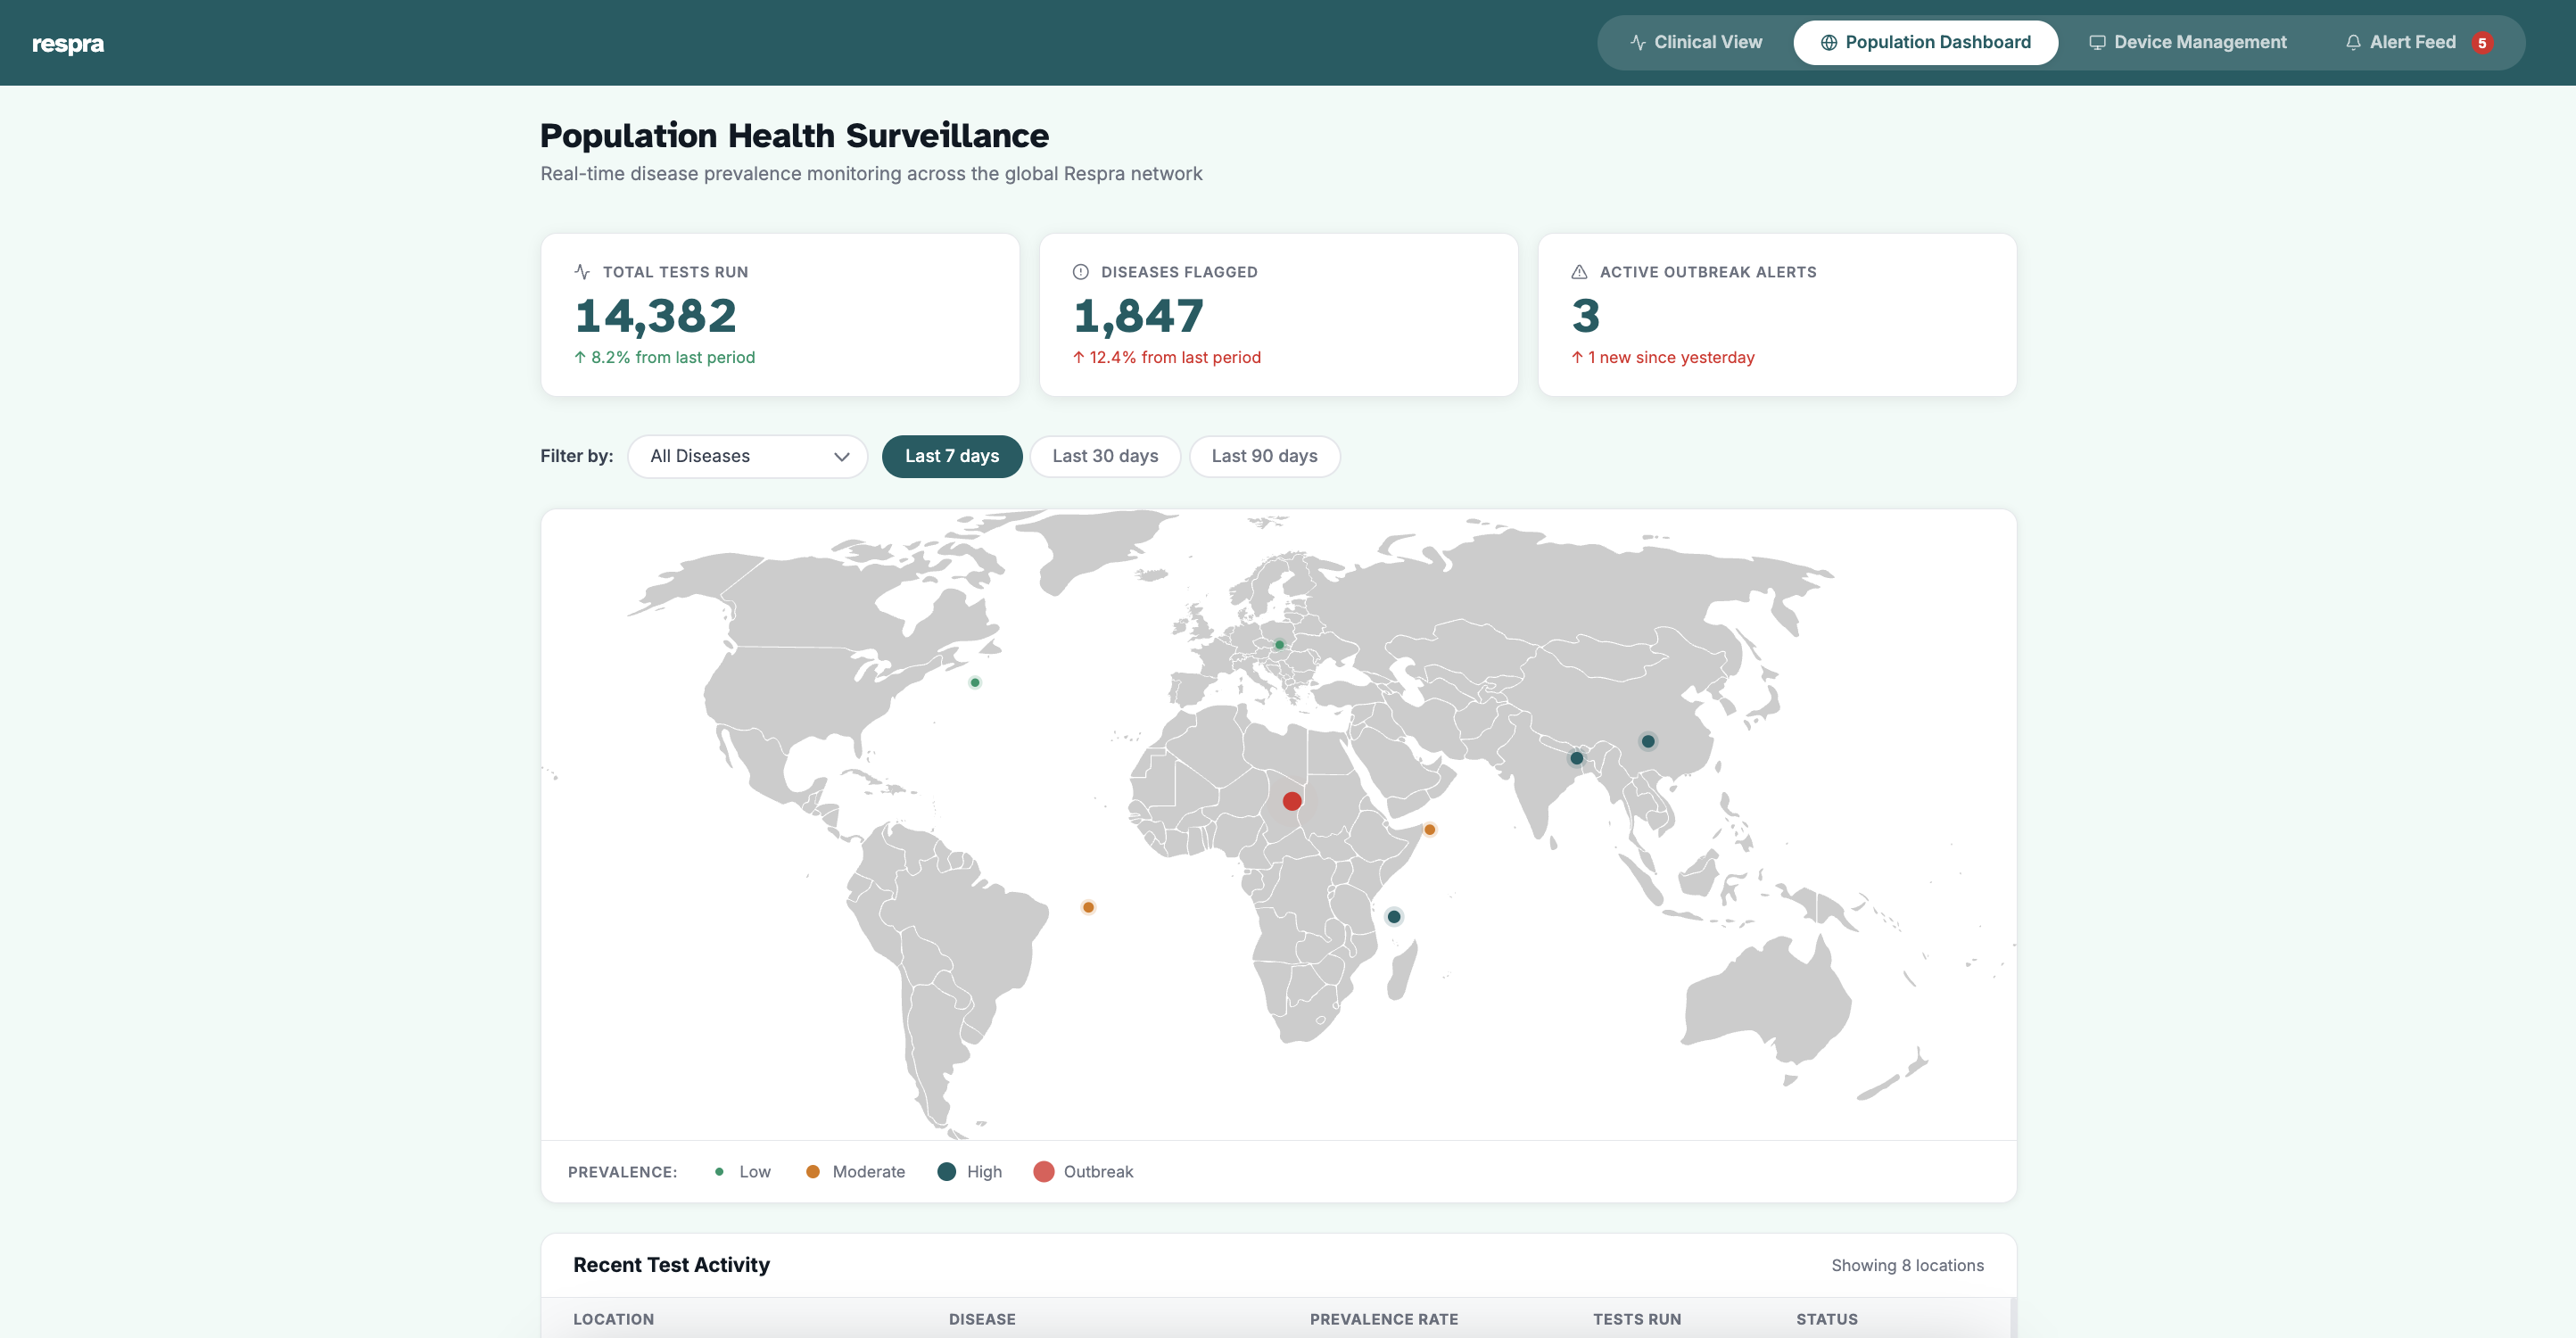
Task: Select the Population Dashboard tab
Action: click(1925, 42)
